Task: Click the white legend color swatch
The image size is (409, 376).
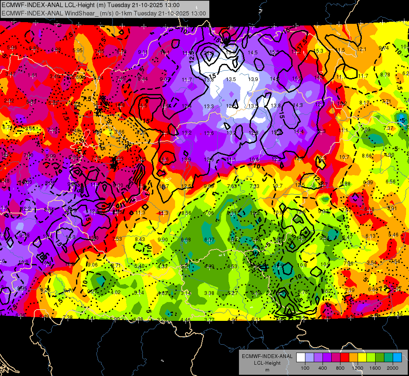Action: 301,358
